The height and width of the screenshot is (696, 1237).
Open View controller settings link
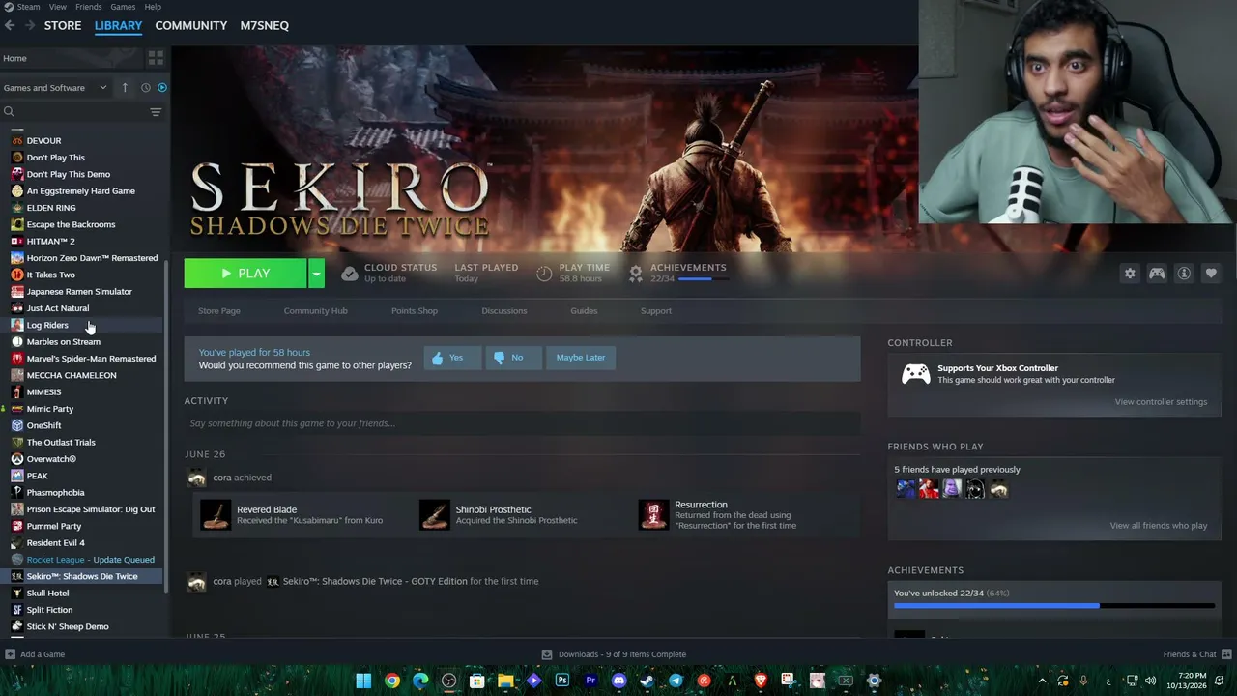point(1161,402)
